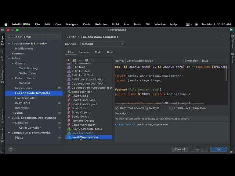Open the Structure tool window

(2, 117)
